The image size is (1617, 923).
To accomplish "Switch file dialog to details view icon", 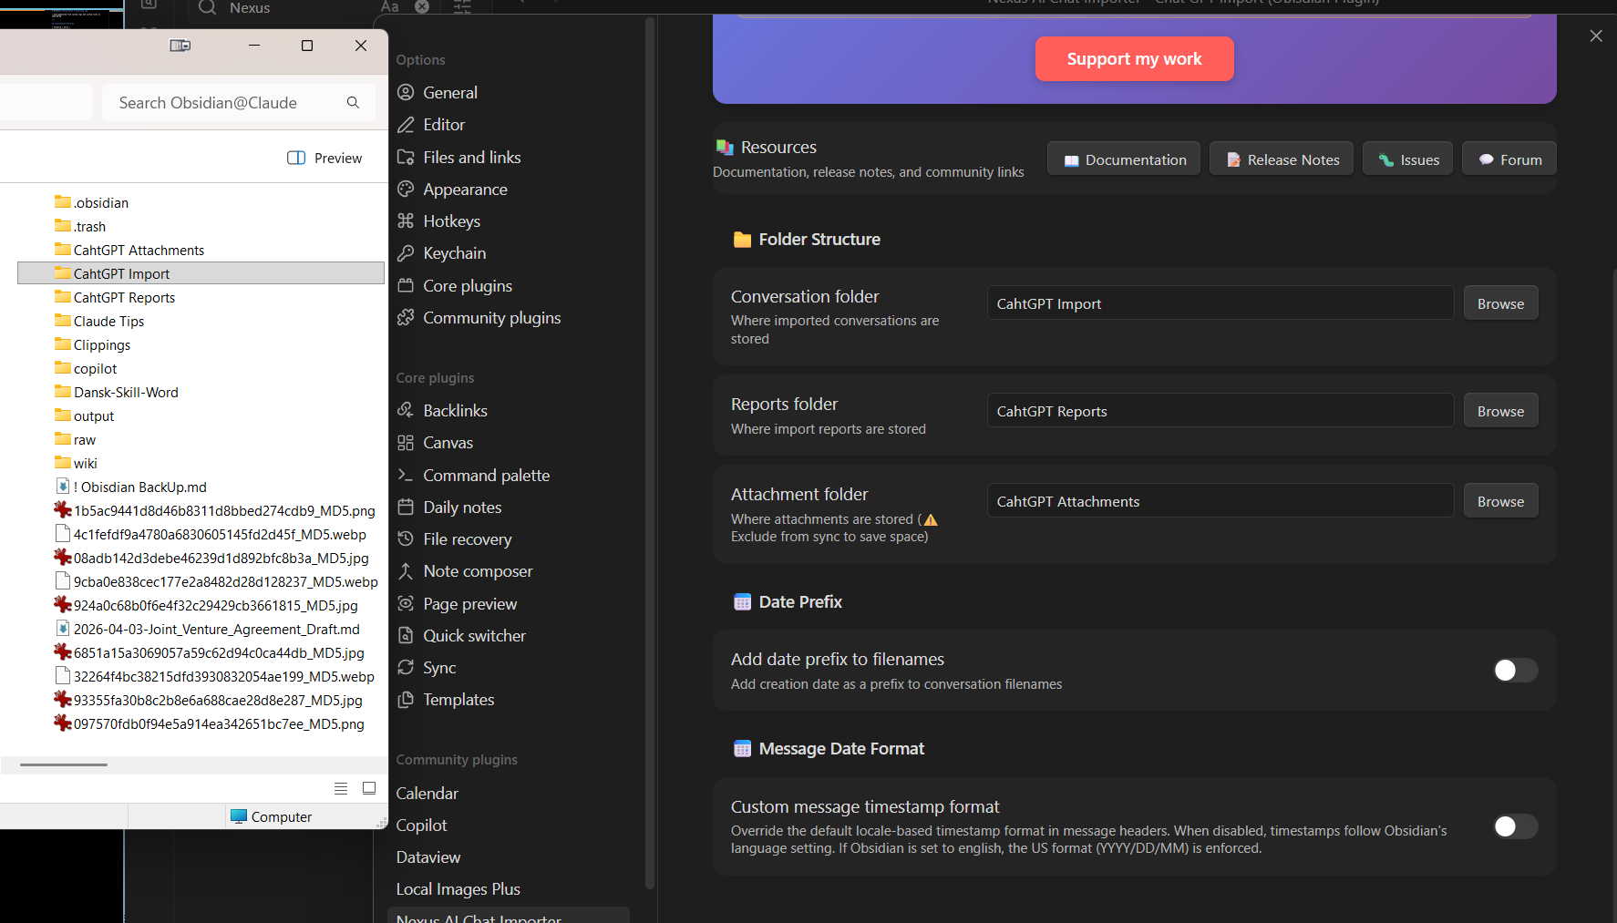I will tap(341, 788).
